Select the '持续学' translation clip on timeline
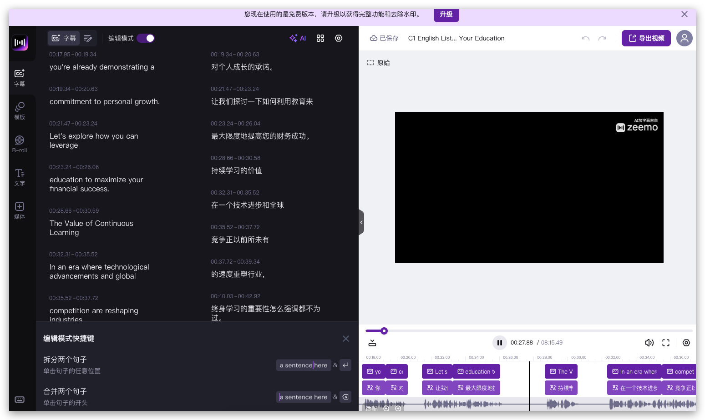Screen dimensions: 705x420 [561, 388]
